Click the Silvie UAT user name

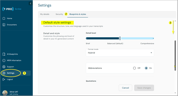pyautogui.click(x=14, y=92)
